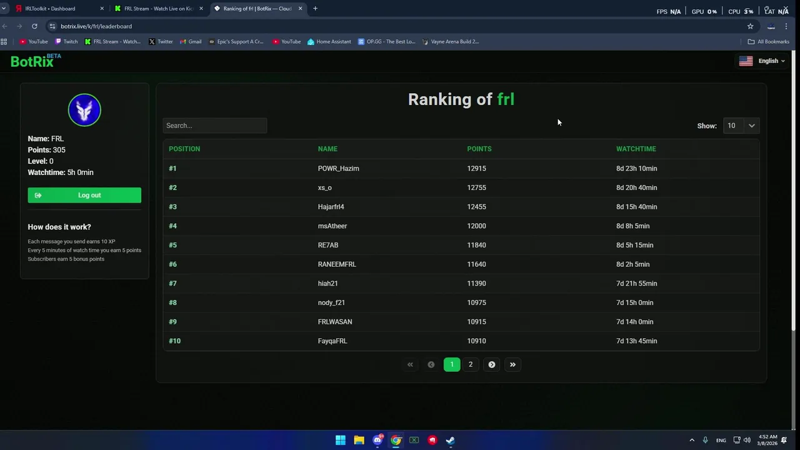The image size is (800, 450).
Task: Select Ranking of frl BotRix tab
Action: (257, 9)
